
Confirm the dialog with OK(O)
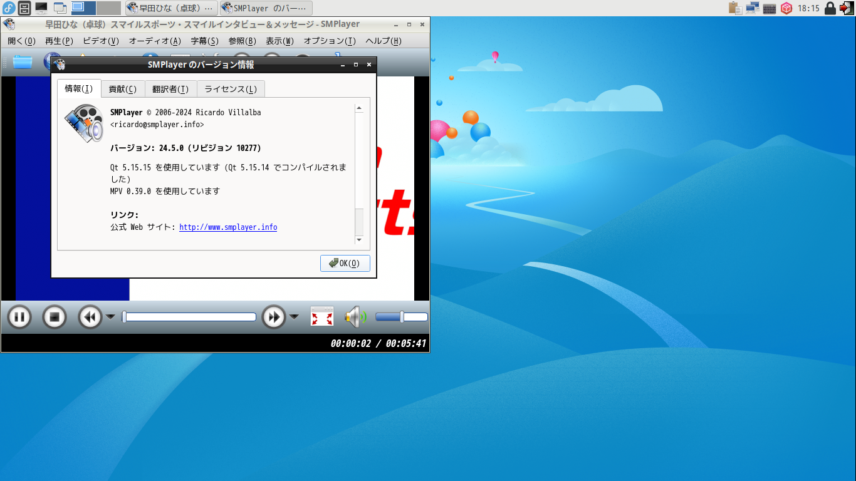345,263
